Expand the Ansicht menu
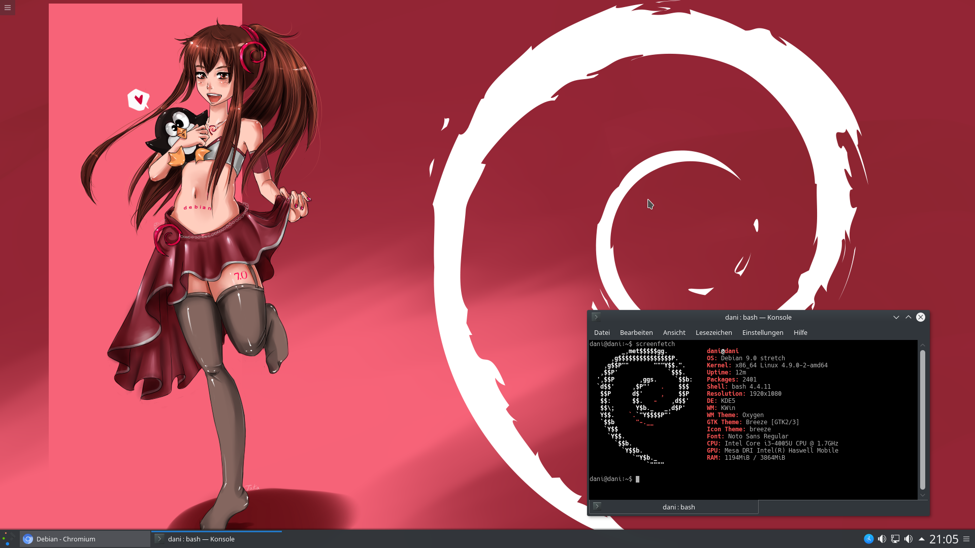Viewport: 975px width, 548px height. (x=674, y=332)
